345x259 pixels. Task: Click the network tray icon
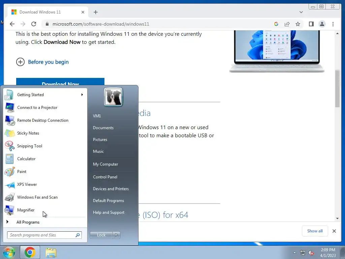(303, 253)
